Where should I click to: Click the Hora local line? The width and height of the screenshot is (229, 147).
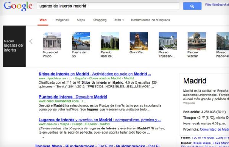(204, 124)
